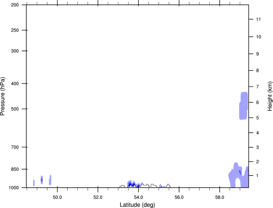
Task: Pick the 3 km height label
Action: coord(258,147)
